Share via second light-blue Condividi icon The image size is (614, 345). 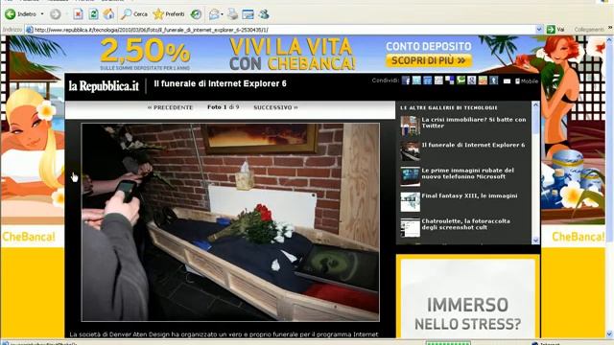(x=416, y=80)
